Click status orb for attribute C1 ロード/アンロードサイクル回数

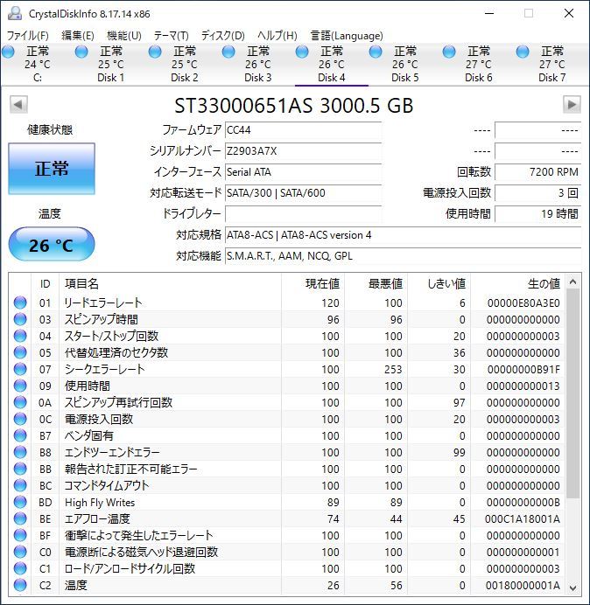(x=20, y=568)
